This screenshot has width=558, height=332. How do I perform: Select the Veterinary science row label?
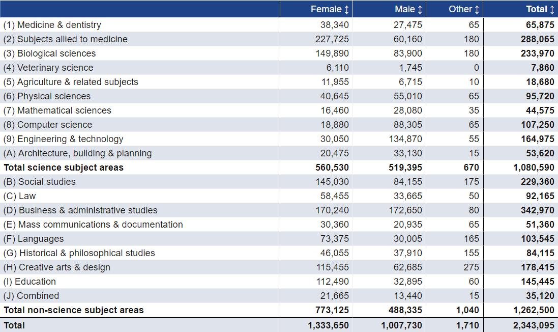(x=48, y=68)
